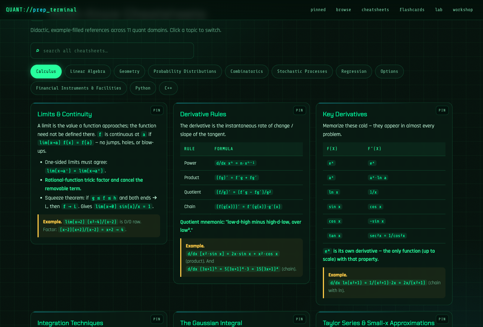The image size is (483, 327).
Task: Pin the Derivative Rules card
Action: (299, 110)
